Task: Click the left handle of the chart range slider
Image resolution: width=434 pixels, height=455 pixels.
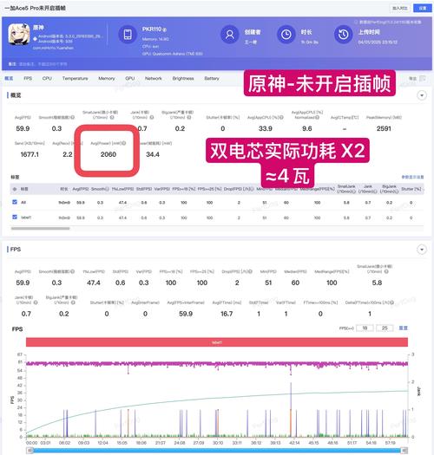Action: 30,451
